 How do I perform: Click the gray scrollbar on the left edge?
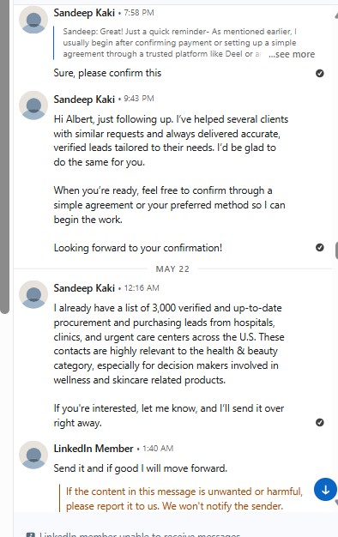click(4, 156)
